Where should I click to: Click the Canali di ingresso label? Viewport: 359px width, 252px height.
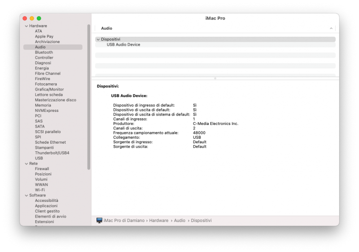click(130, 119)
